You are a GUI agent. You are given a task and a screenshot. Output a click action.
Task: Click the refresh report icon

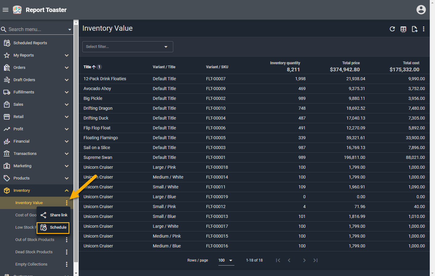(x=392, y=29)
